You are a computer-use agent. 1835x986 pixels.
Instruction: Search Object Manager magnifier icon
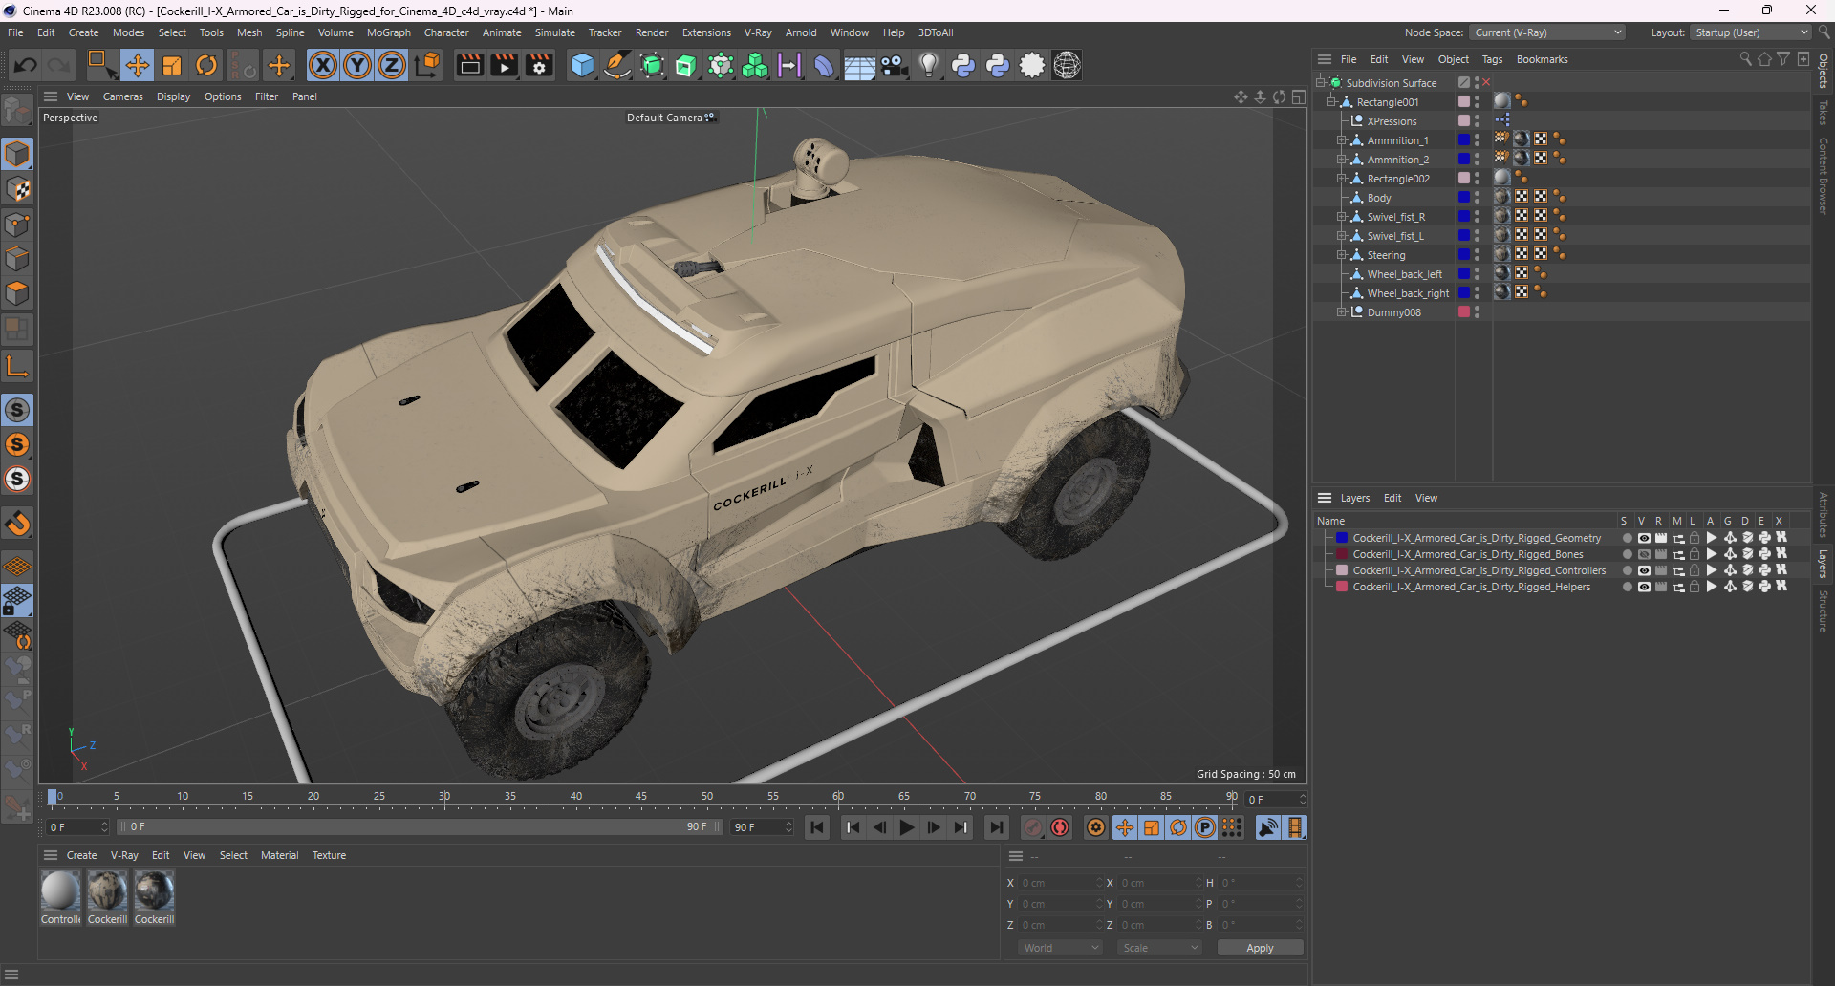[x=1745, y=59]
